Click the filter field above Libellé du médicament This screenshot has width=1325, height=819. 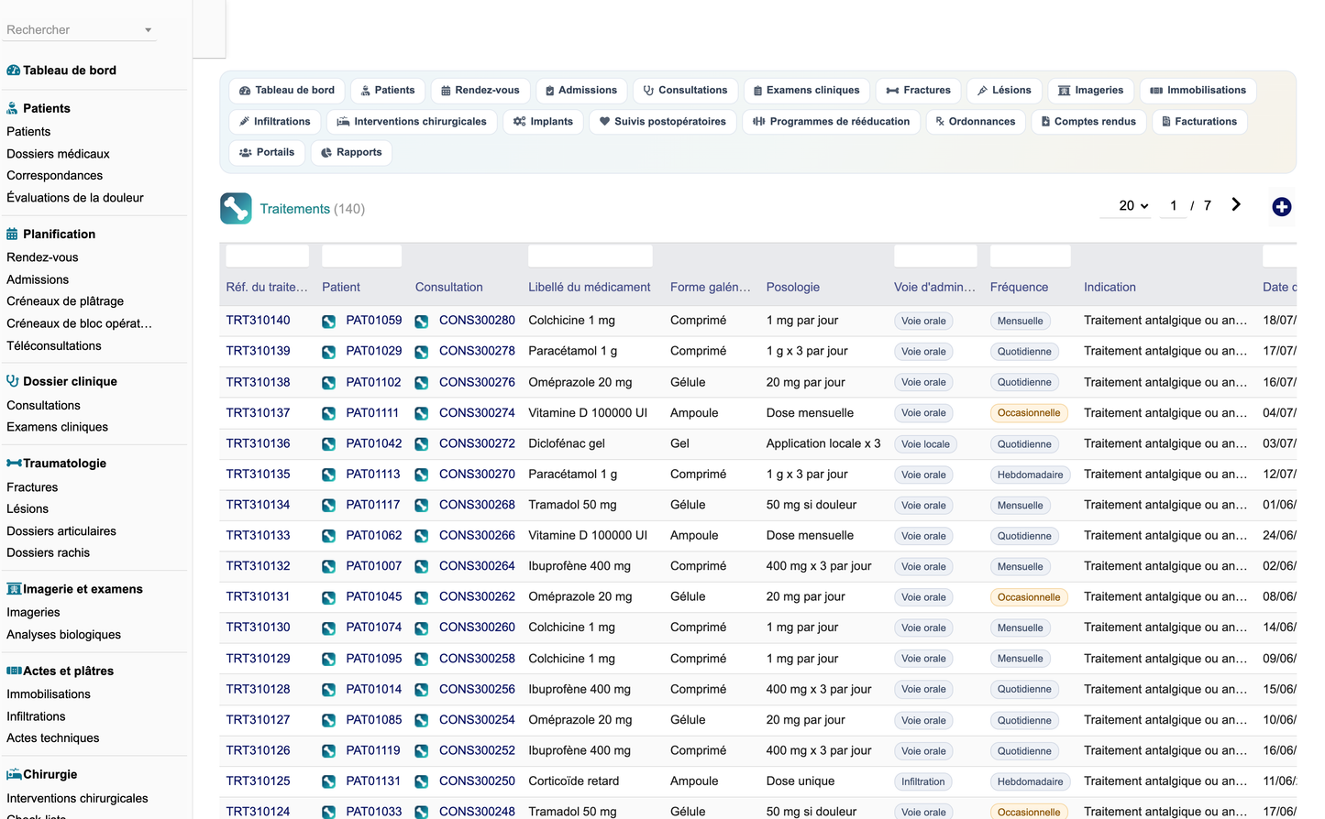[591, 257]
